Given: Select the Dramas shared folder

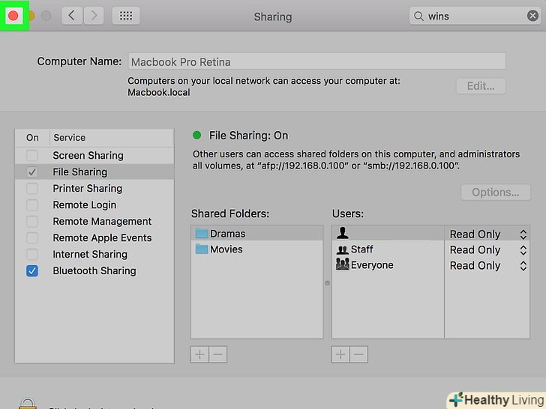Looking at the screenshot, I should coord(227,234).
